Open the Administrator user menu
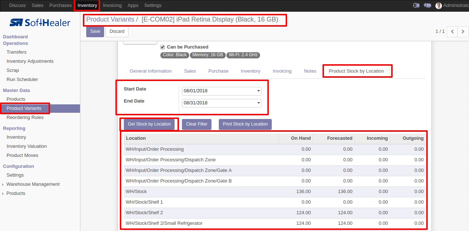Screen dimensions: 469x231 tap(452, 5)
